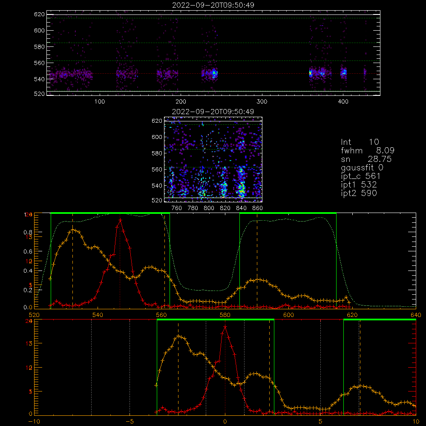The width and height of the screenshot is (426, 426).
Task: Click the x-axis label 10 on the bottom plot
Action: 416,421
